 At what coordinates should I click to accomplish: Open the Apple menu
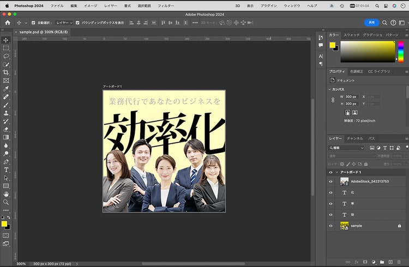[7, 5]
